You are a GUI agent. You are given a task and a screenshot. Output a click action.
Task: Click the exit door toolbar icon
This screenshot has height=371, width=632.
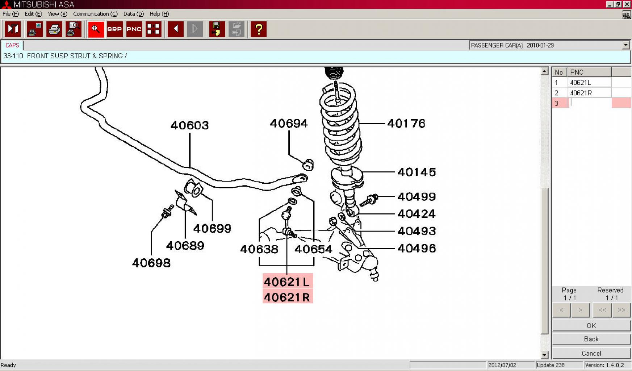pyautogui.click(x=13, y=29)
